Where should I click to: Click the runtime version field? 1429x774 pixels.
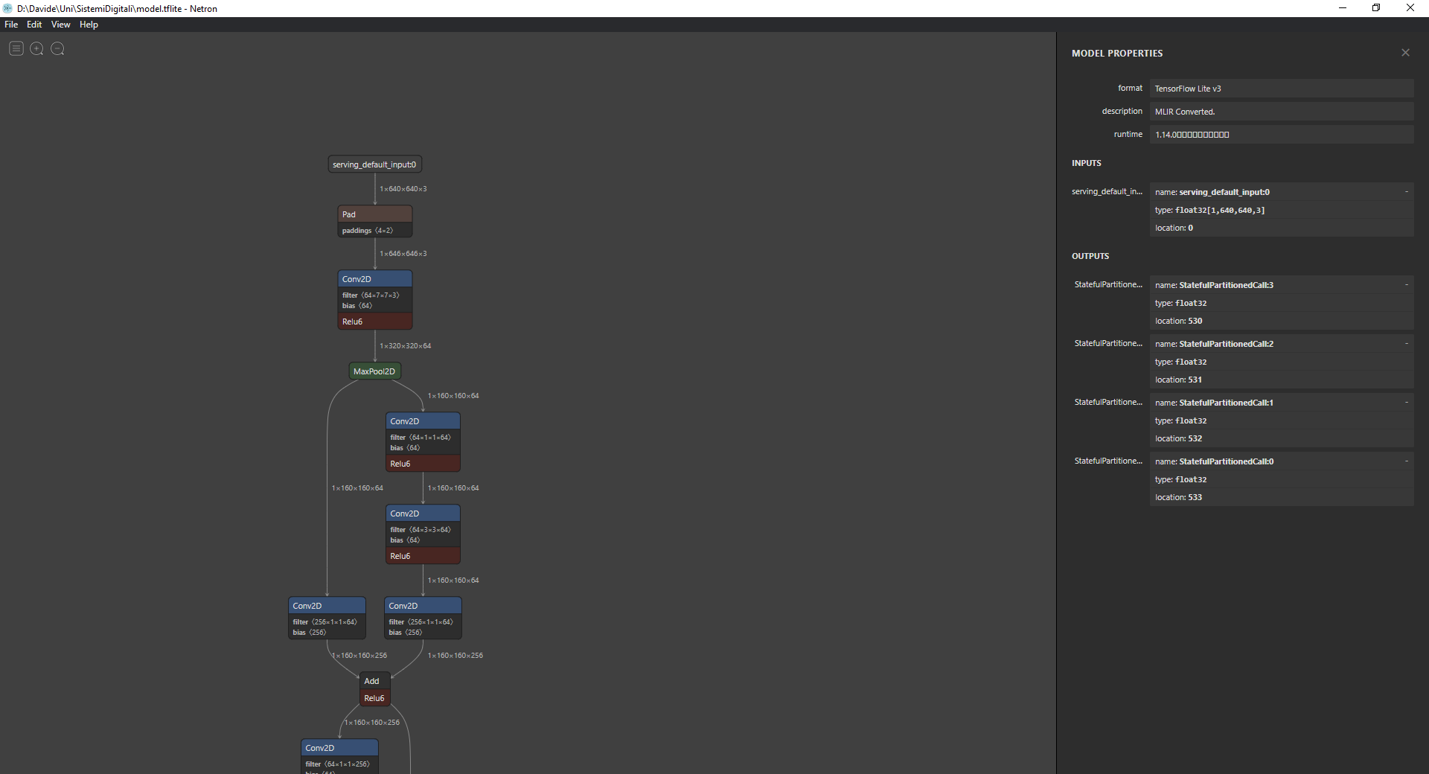point(1281,134)
